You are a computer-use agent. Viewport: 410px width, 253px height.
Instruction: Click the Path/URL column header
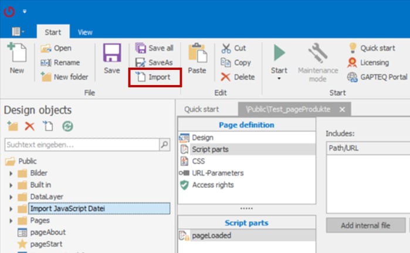click(x=368, y=149)
